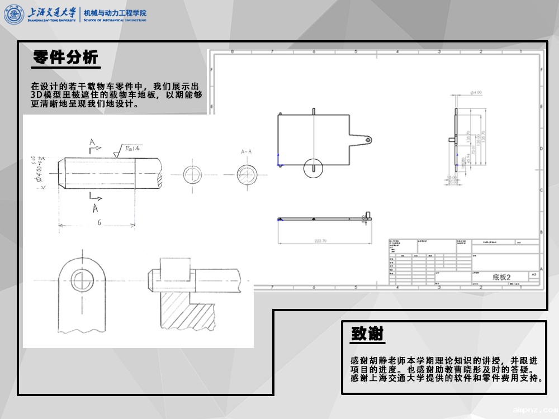Click the 223.70 dimension label

pos(322,241)
